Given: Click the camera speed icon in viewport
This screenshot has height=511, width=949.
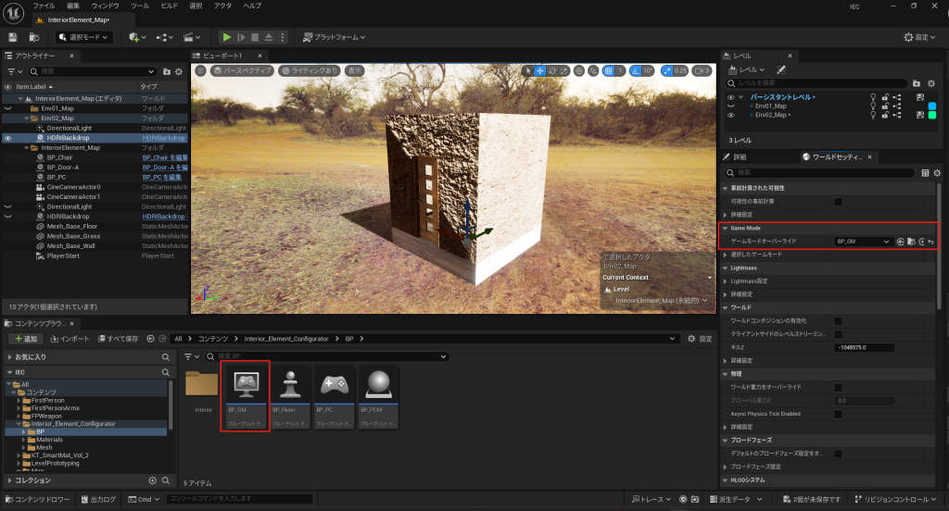Looking at the screenshot, I should [x=699, y=70].
